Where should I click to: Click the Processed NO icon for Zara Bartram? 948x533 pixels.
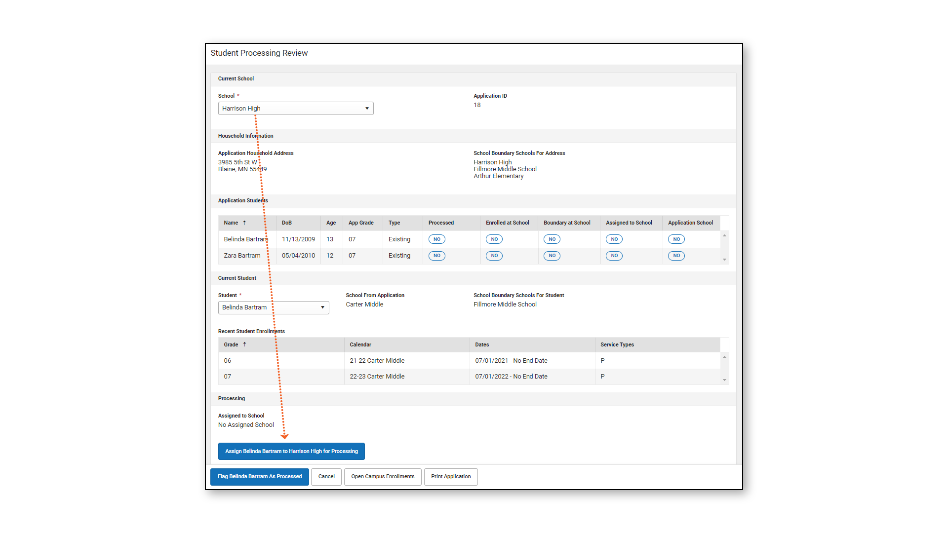[x=437, y=255]
